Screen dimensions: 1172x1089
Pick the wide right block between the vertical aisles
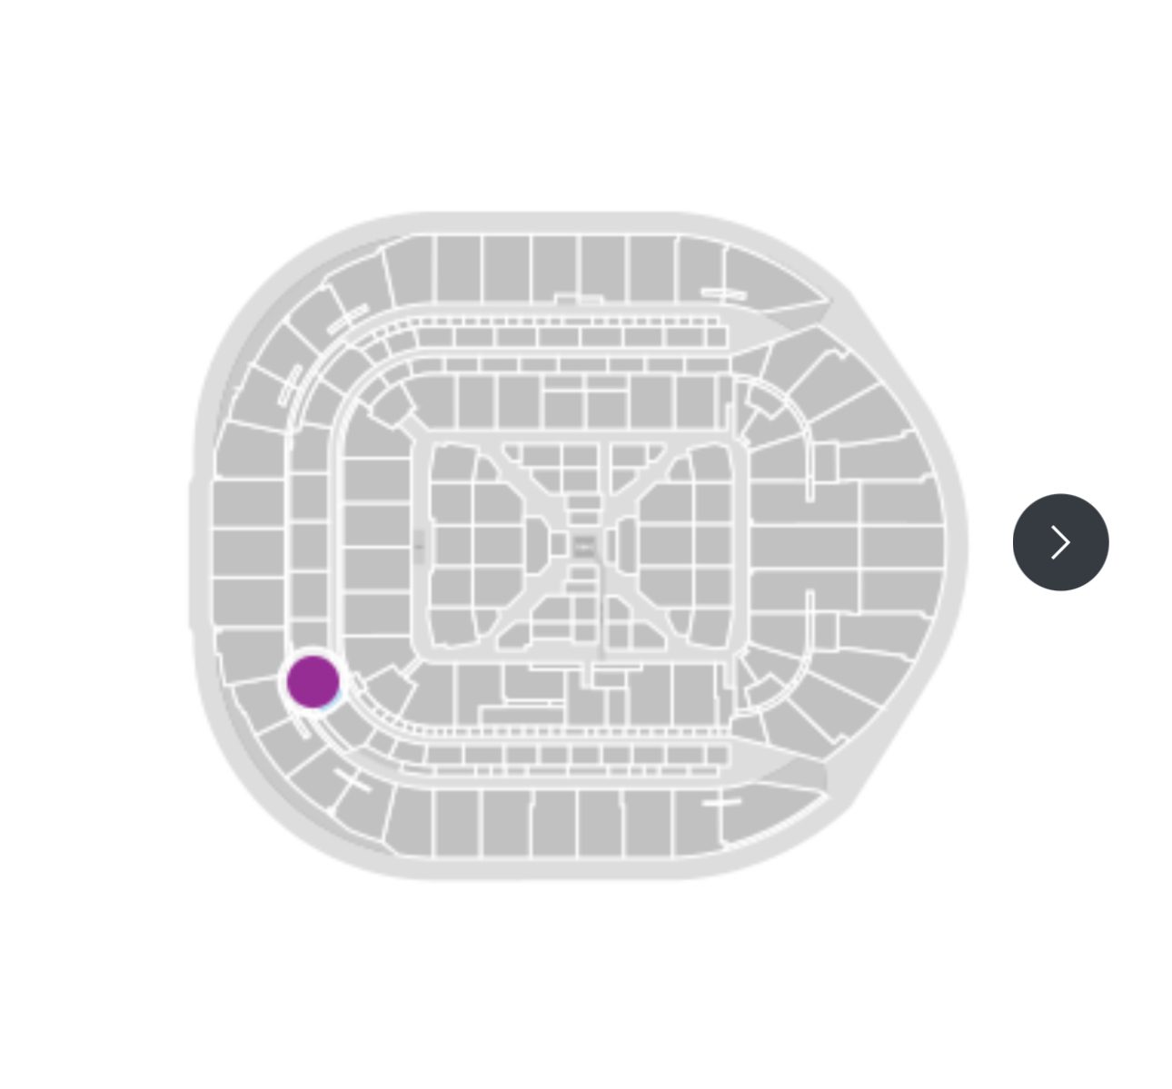pyautogui.click(x=803, y=546)
